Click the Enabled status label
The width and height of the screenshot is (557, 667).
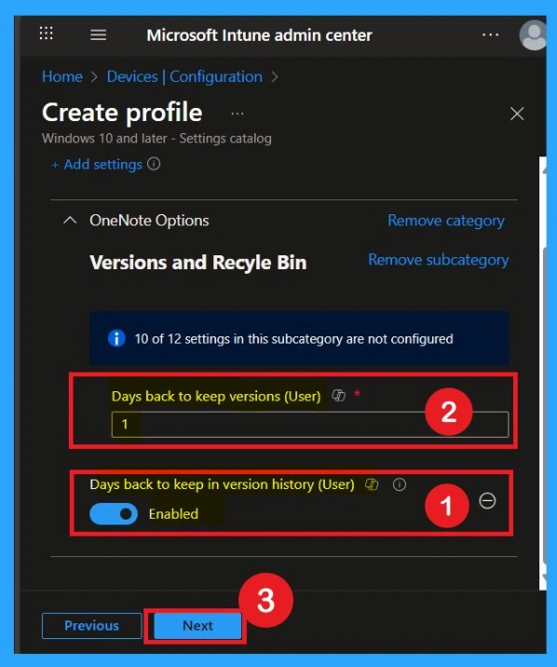click(173, 514)
